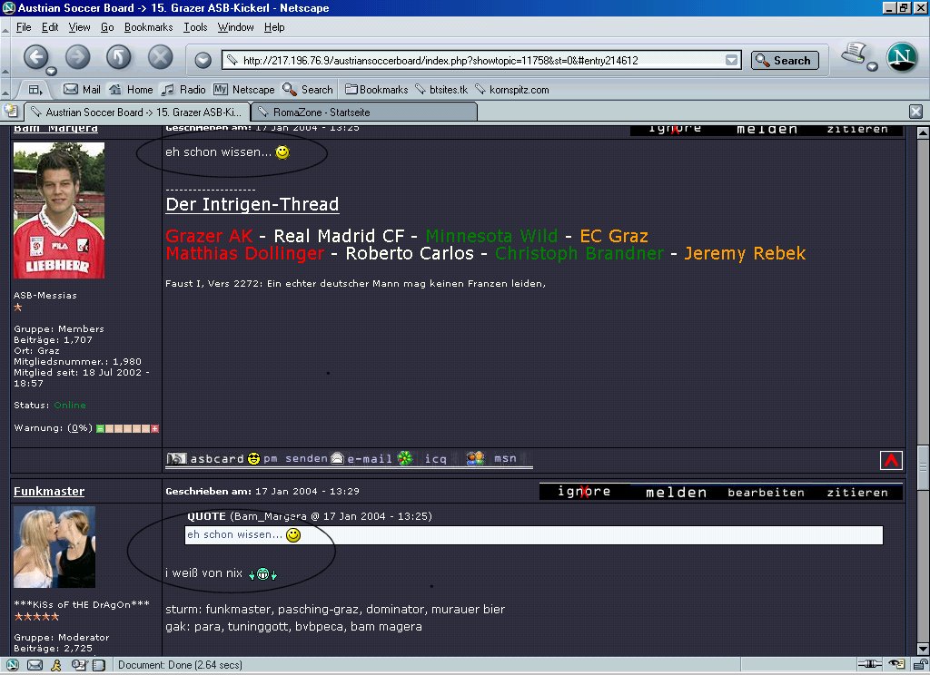Select the Austrian Soccer Board tab
Viewport: 930px width, 675px height.
click(x=136, y=112)
